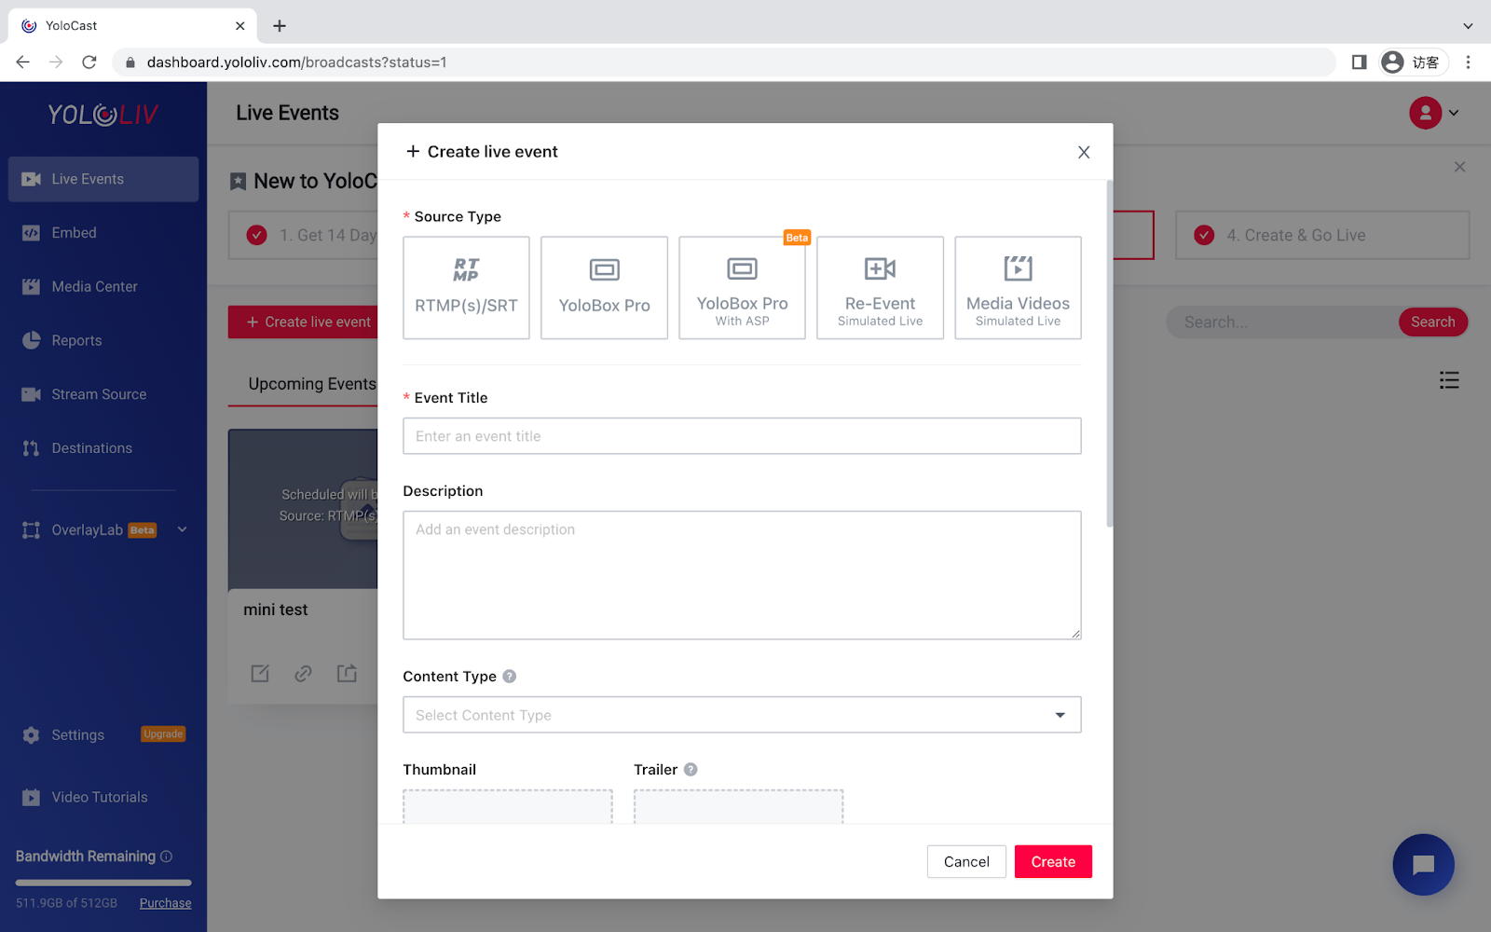Click the browser back arrow

coord(23,62)
